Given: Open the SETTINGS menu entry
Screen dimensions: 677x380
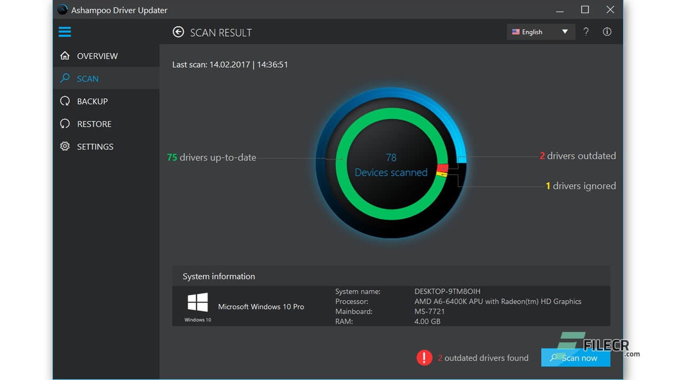Looking at the screenshot, I should pyautogui.click(x=95, y=146).
